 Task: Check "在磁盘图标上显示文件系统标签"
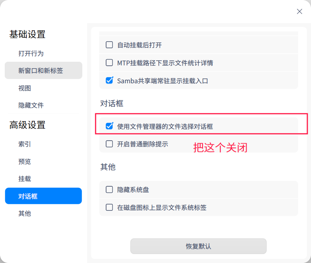[x=109, y=207]
